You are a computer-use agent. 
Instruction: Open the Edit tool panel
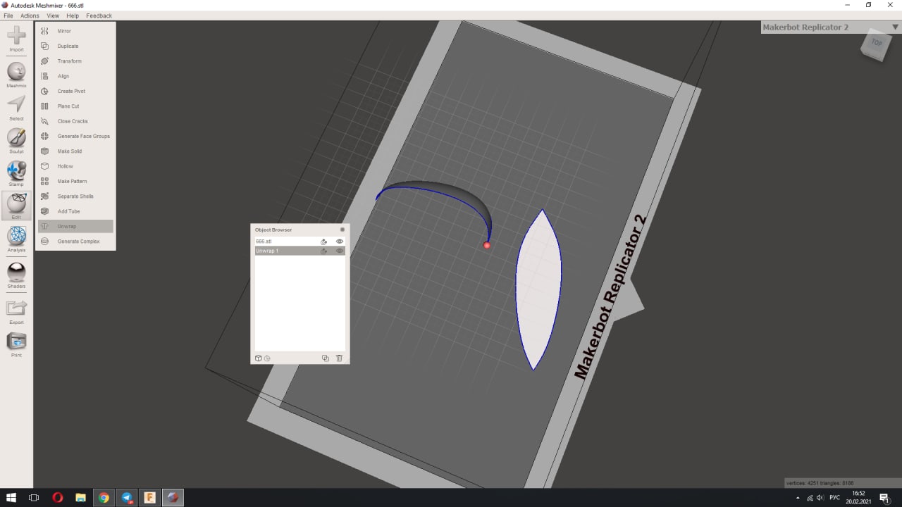click(16, 206)
